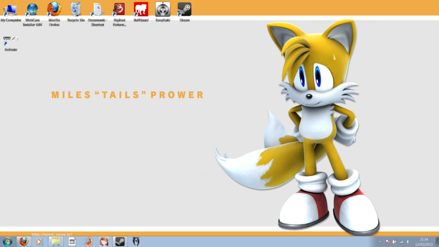This screenshot has width=439, height=247.
Task: Select the Bigfoot Networks desktop shortcut
Action: [119, 15]
